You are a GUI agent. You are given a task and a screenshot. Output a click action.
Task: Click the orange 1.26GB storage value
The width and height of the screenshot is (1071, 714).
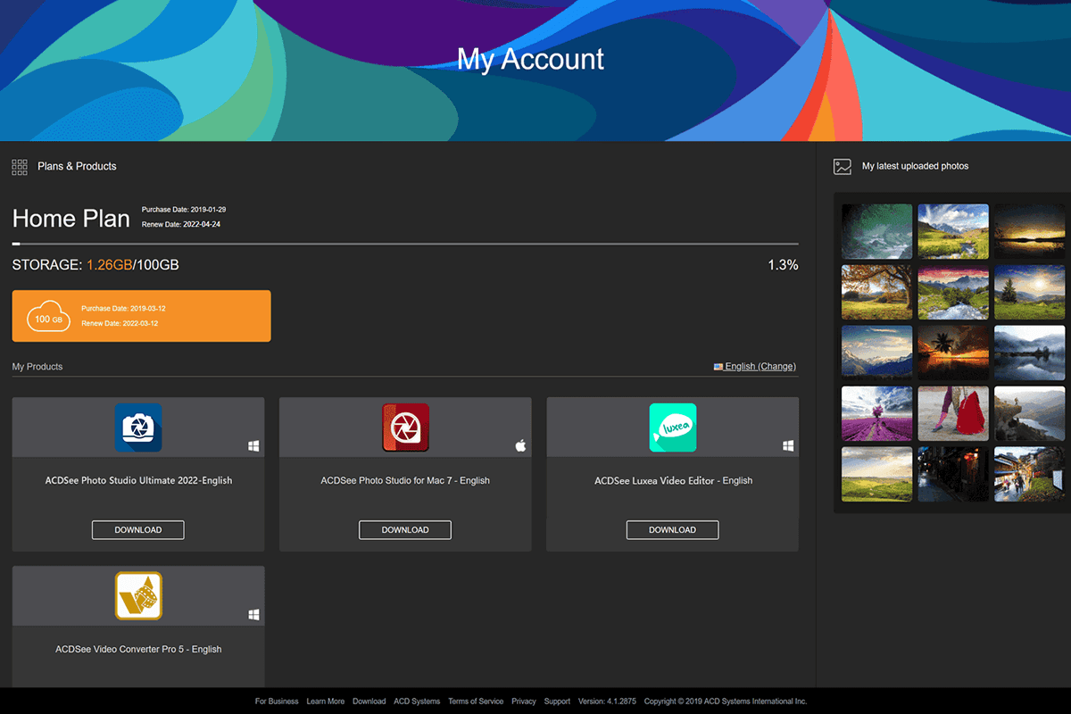pyautogui.click(x=109, y=265)
